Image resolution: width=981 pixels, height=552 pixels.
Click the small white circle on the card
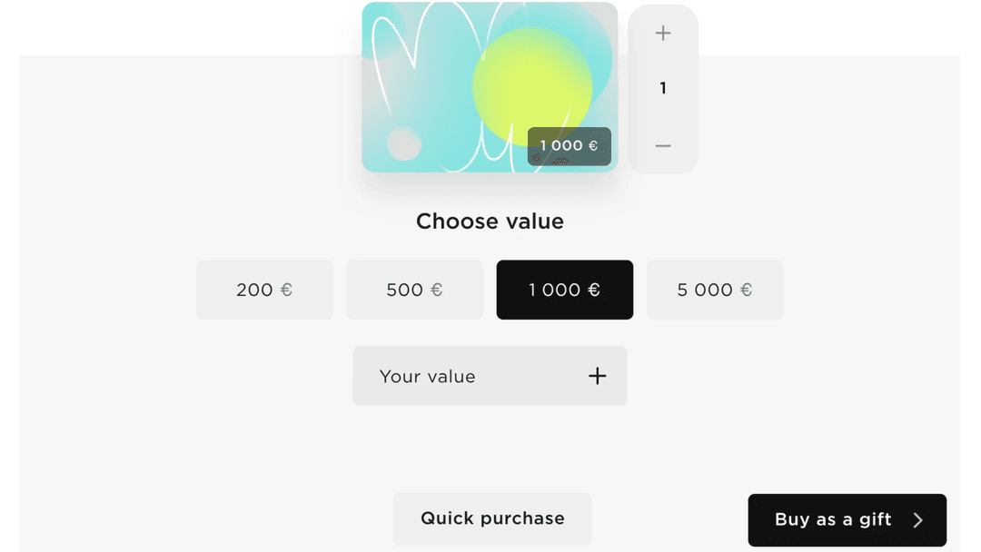(402, 143)
